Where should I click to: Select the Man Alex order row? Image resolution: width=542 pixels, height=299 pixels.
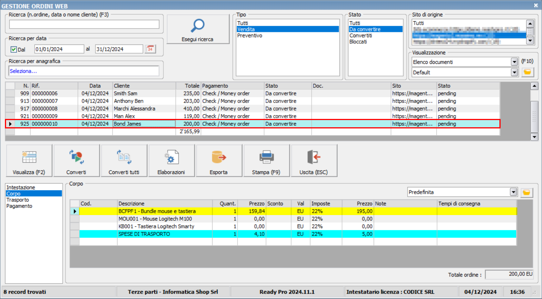coord(252,116)
